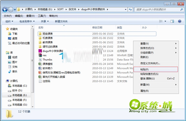Viewport: 186px width, 121px height.
Task: Toggle the preview pane icon
Action: point(172,21)
